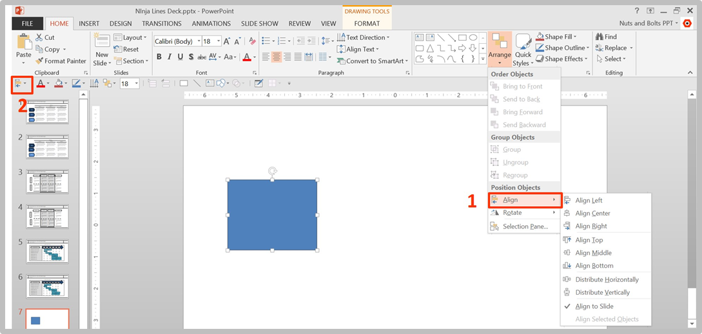Open the ANIMATIONS tab

click(x=211, y=24)
